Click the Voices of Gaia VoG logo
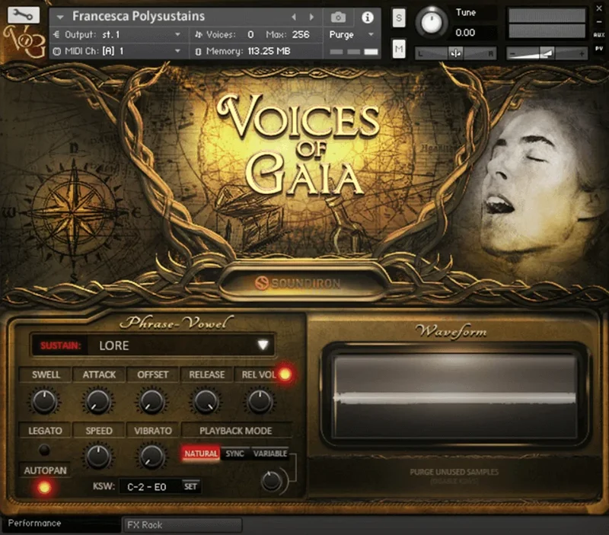 click(24, 42)
